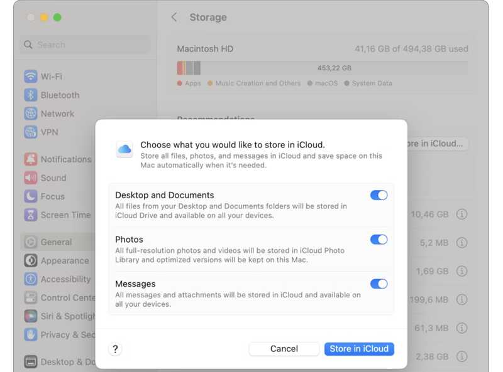Select the Network globe icon
The width and height of the screenshot is (503, 372).
30,114
